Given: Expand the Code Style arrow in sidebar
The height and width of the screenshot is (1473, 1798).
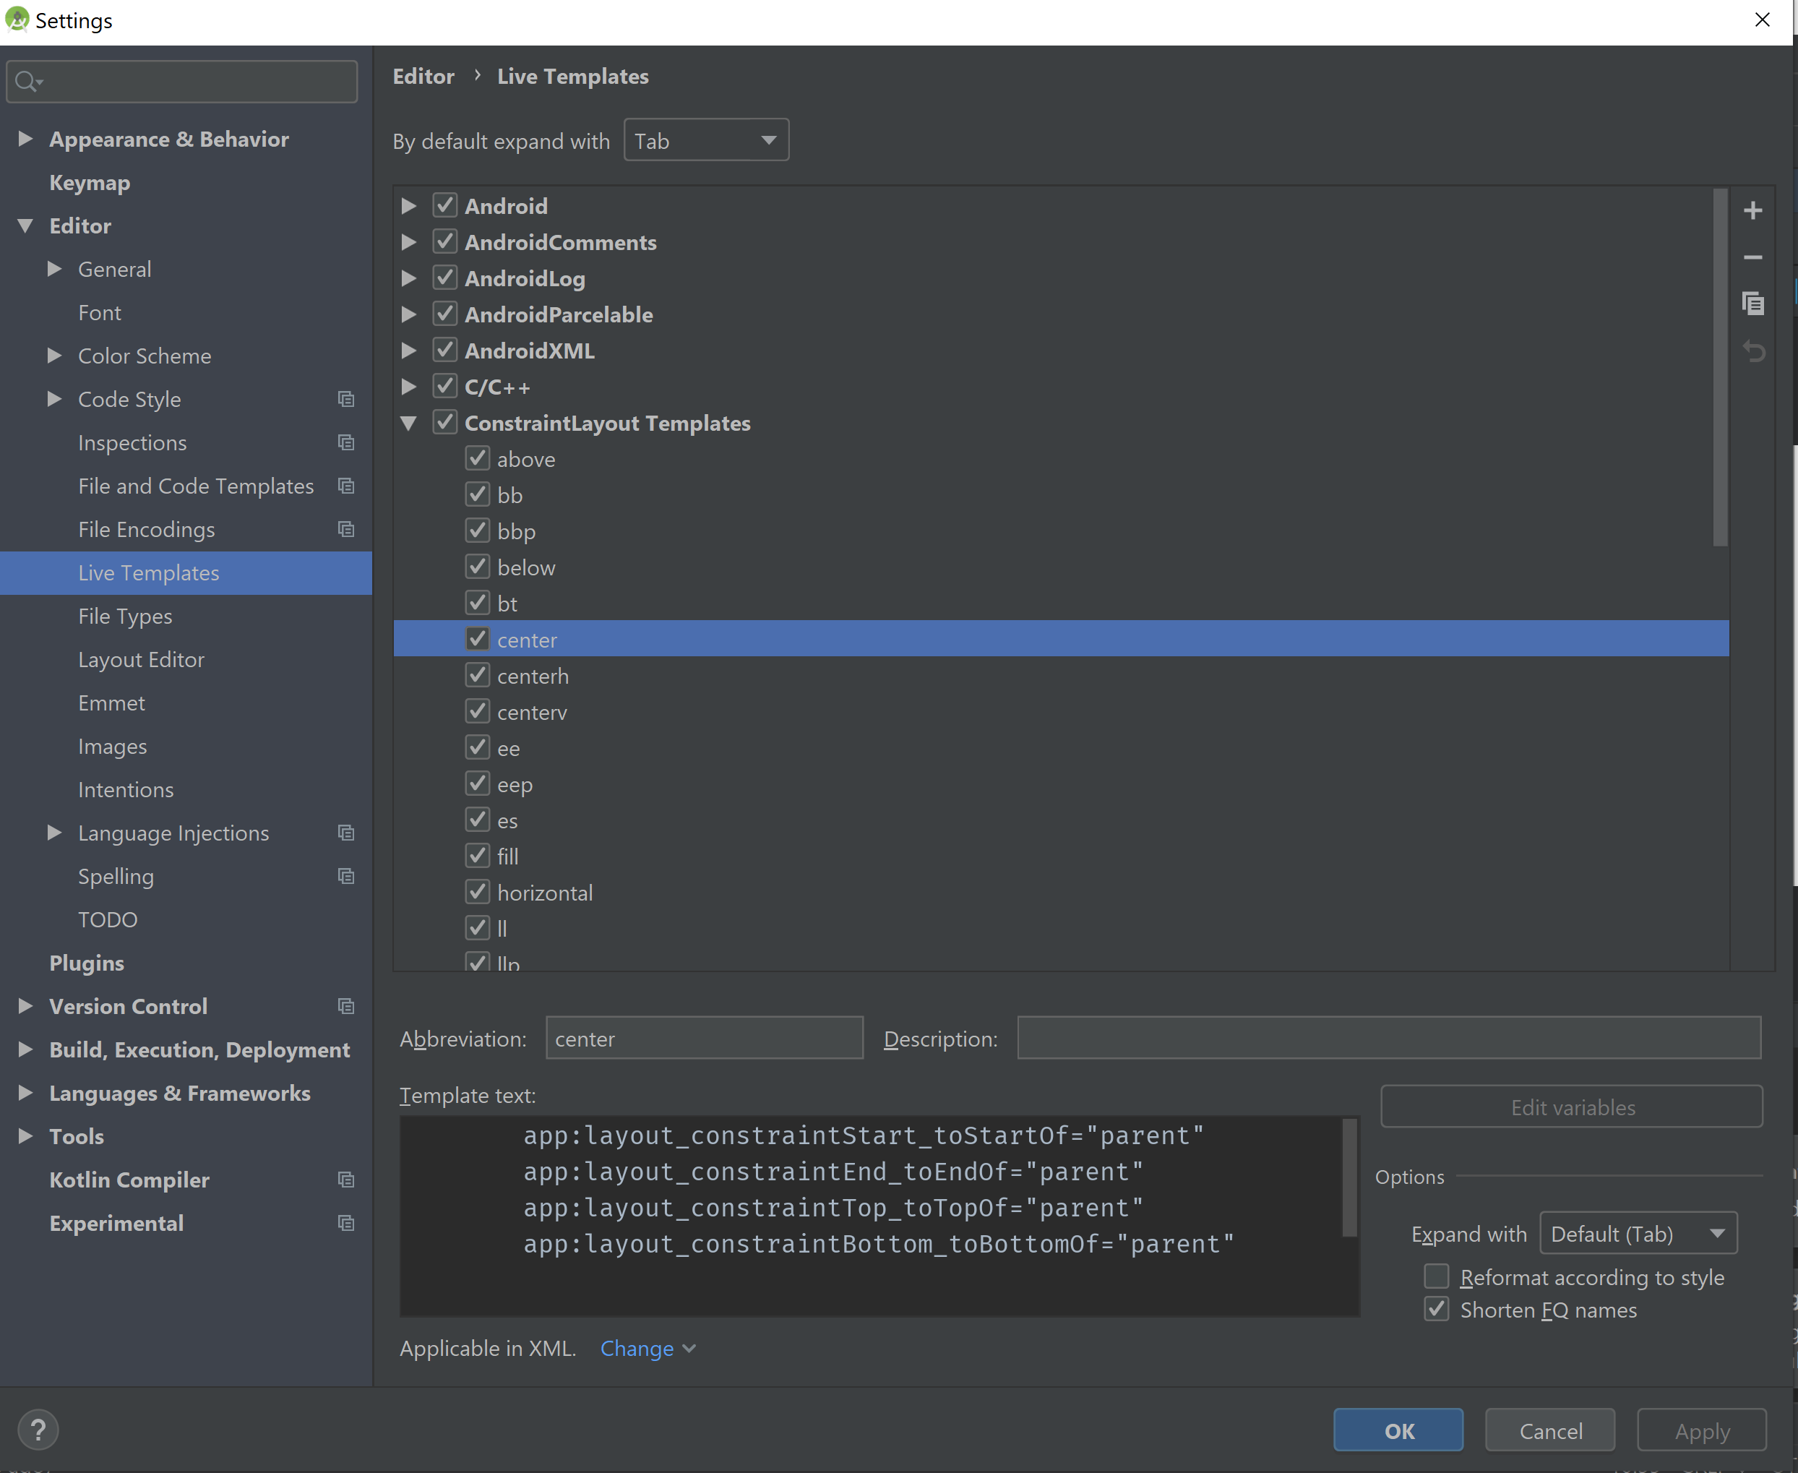Looking at the screenshot, I should point(54,399).
